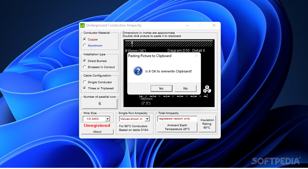Select Aluminum conductor material
308x169 pixels.
[84, 45]
